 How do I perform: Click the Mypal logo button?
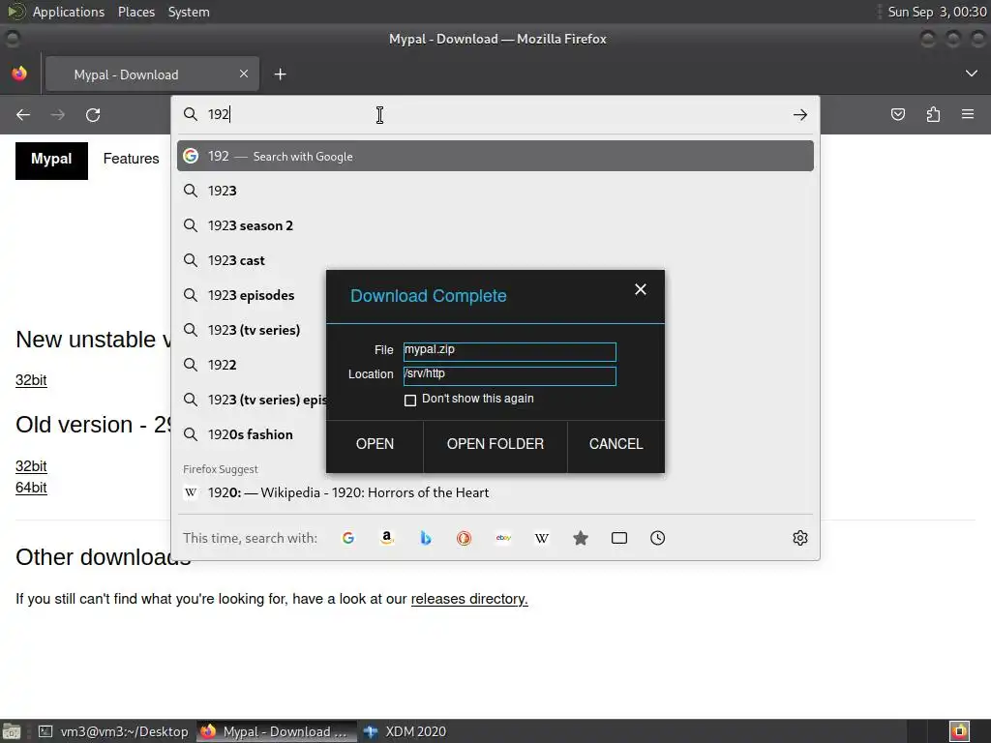52,161
